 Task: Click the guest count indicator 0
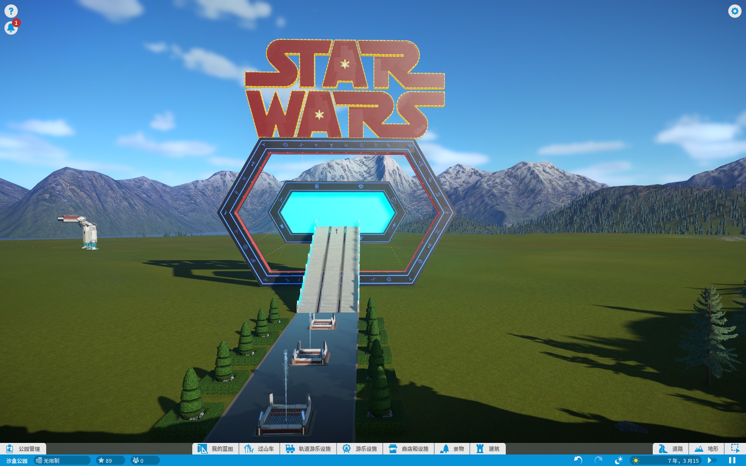tap(145, 461)
